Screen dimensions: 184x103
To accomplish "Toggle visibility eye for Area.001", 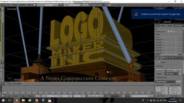I will click(176, 40).
